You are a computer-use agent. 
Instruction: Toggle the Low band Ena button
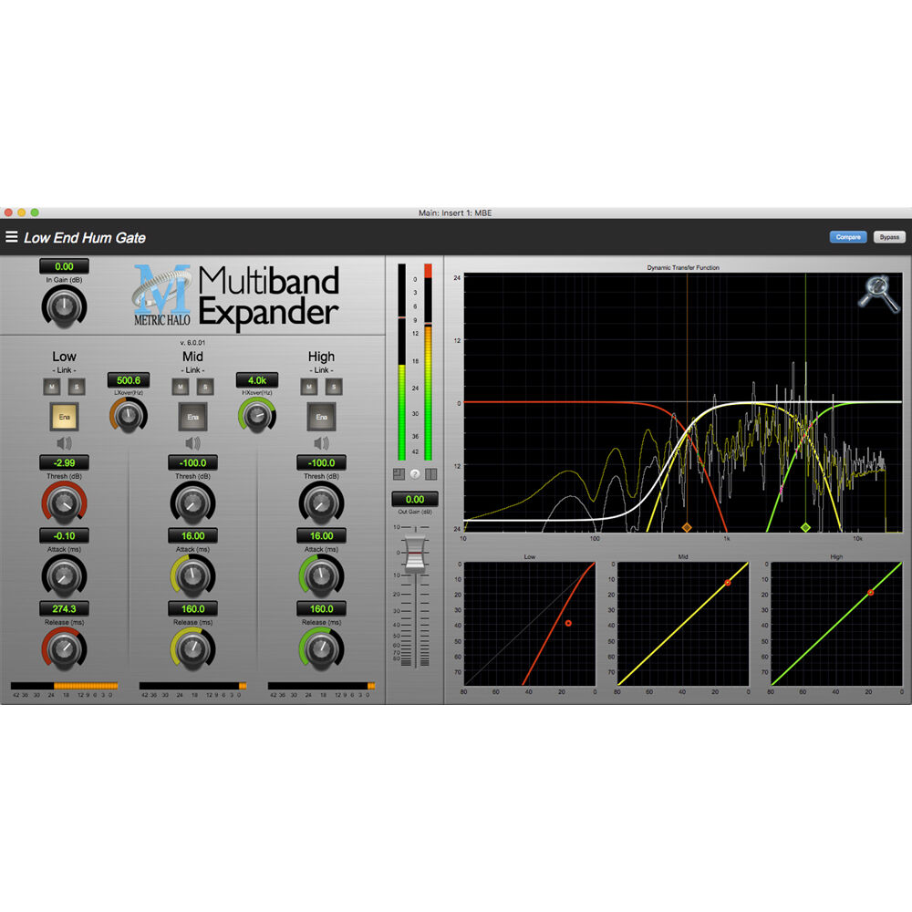[x=64, y=417]
